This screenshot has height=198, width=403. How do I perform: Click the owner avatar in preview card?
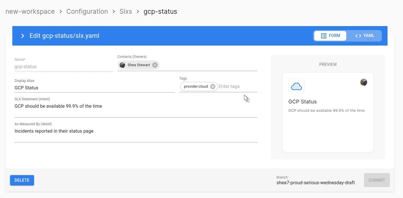(363, 82)
